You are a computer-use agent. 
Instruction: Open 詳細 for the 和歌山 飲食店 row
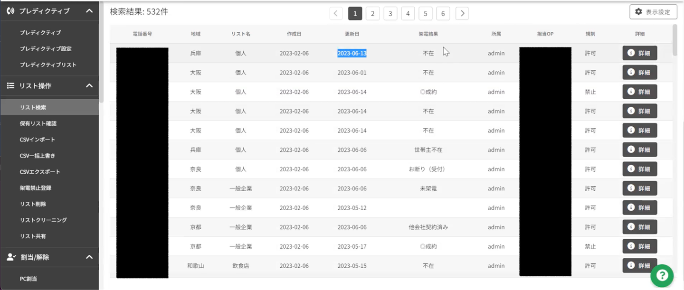(639, 266)
